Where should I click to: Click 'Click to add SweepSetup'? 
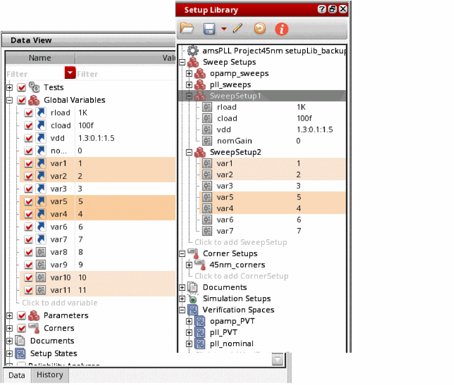pos(241,242)
